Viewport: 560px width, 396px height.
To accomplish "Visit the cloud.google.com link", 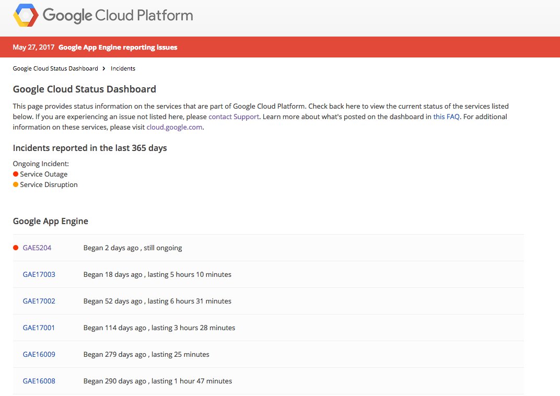I will [174, 127].
